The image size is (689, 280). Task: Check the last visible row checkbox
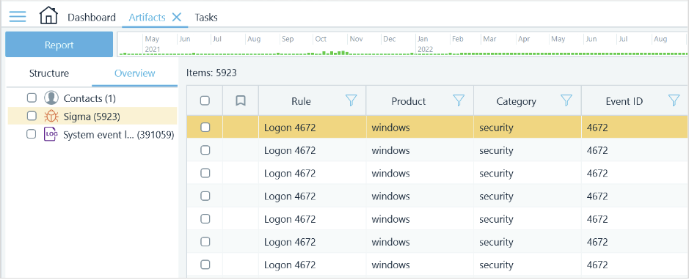205,265
